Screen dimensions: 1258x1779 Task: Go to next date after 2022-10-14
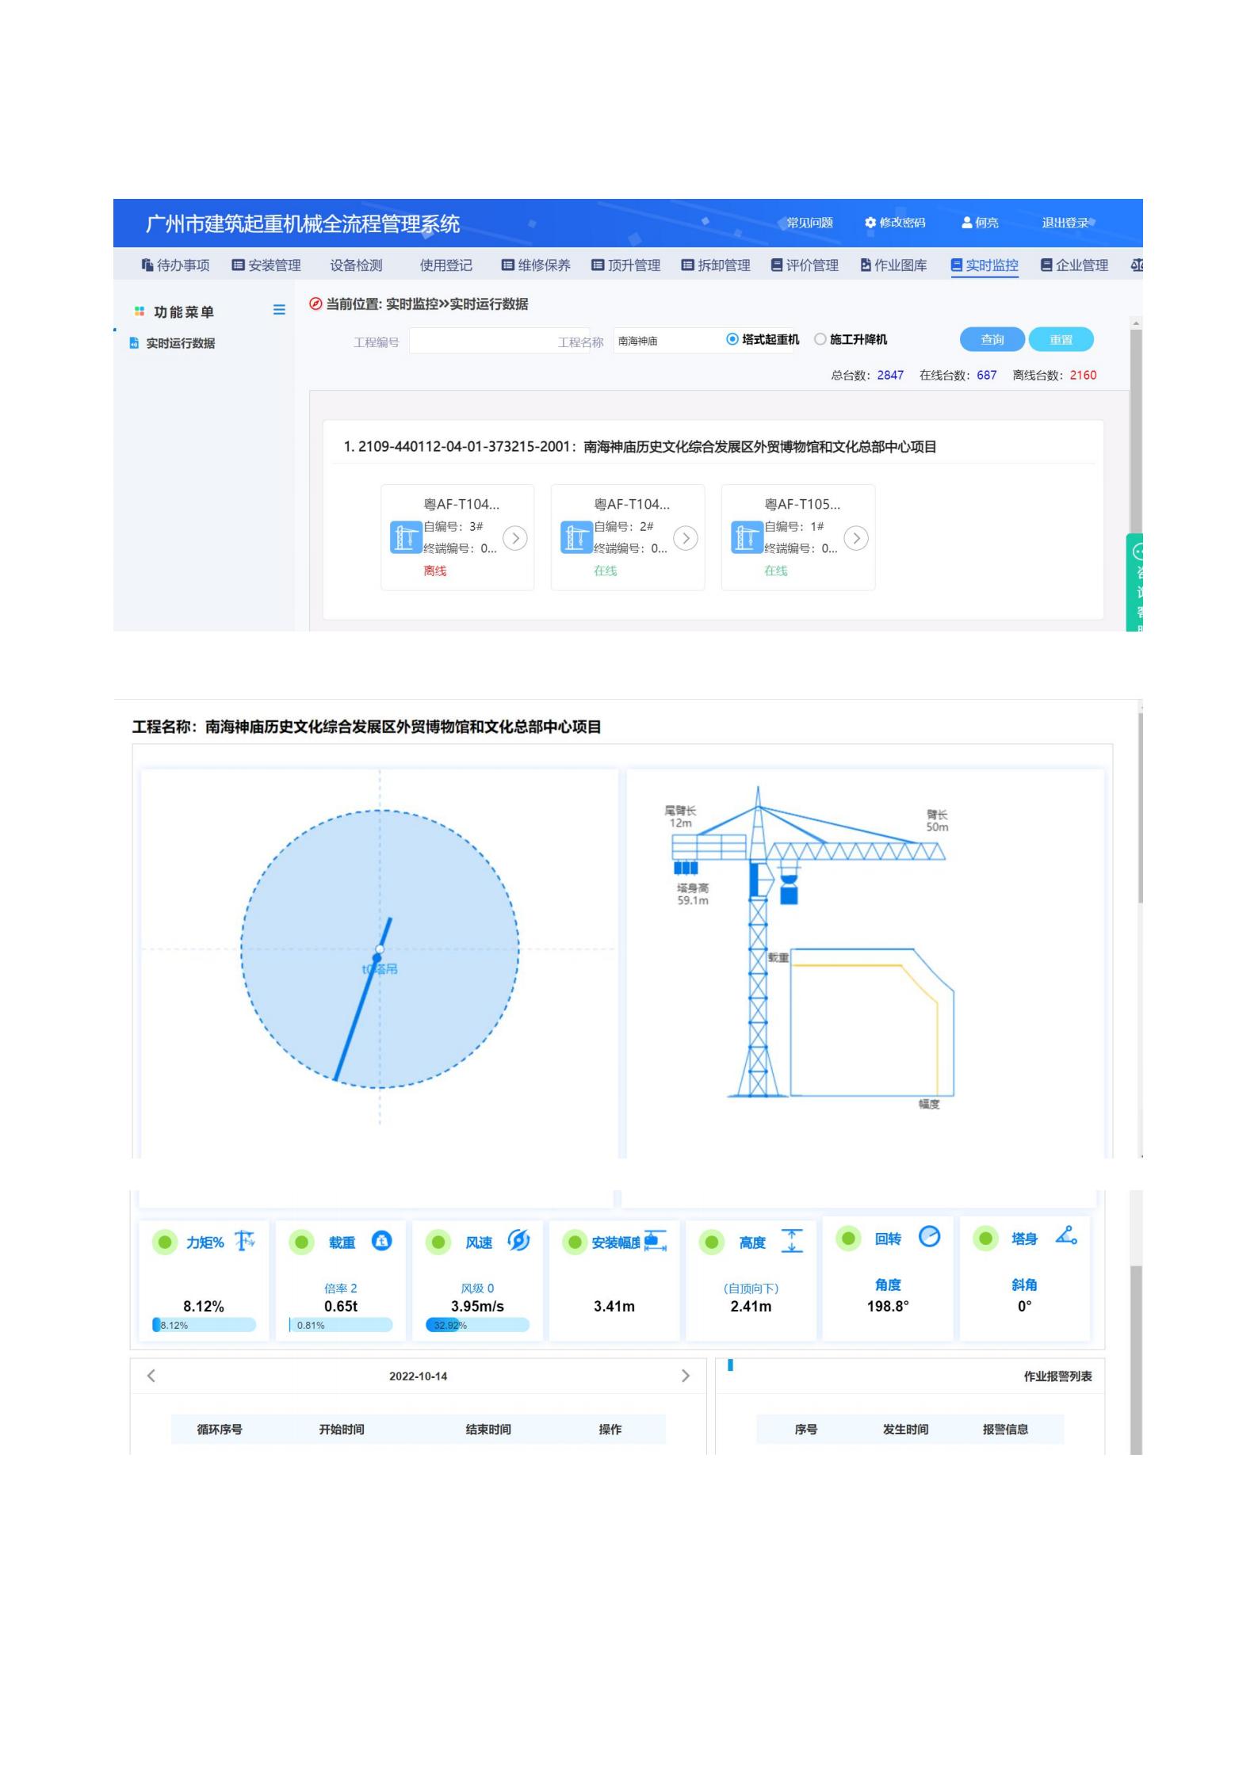pyautogui.click(x=686, y=1376)
